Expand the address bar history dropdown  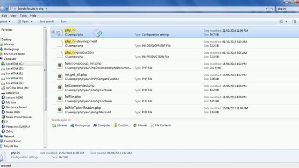[267, 9]
